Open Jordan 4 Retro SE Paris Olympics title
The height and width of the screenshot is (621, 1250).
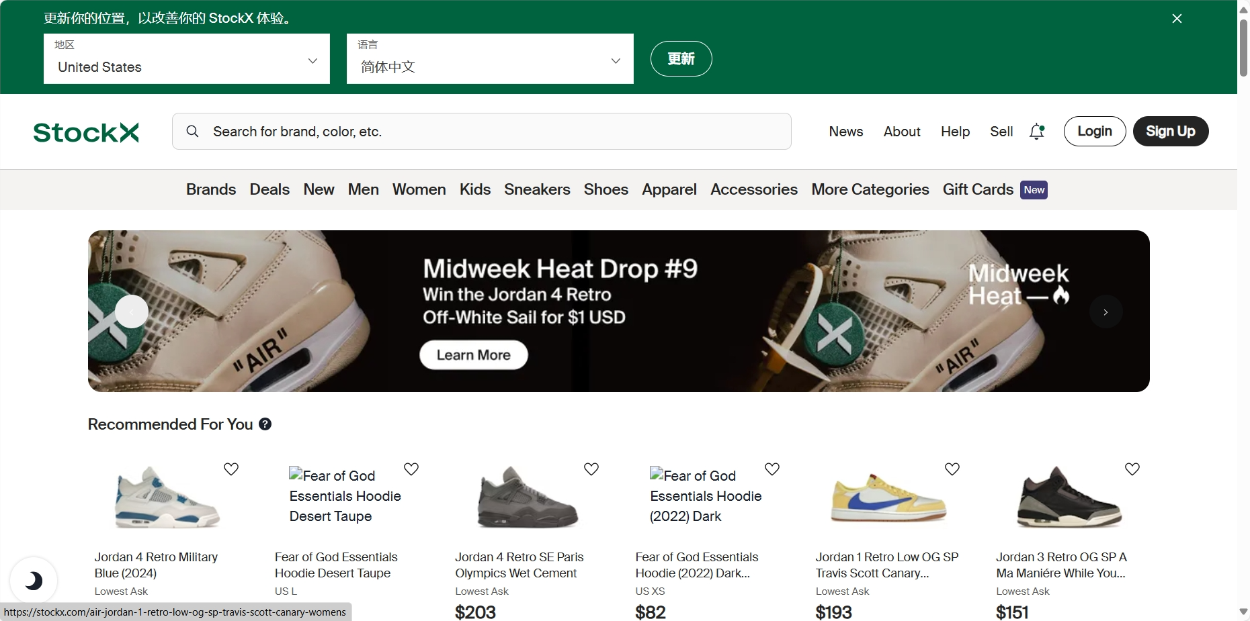(519, 565)
